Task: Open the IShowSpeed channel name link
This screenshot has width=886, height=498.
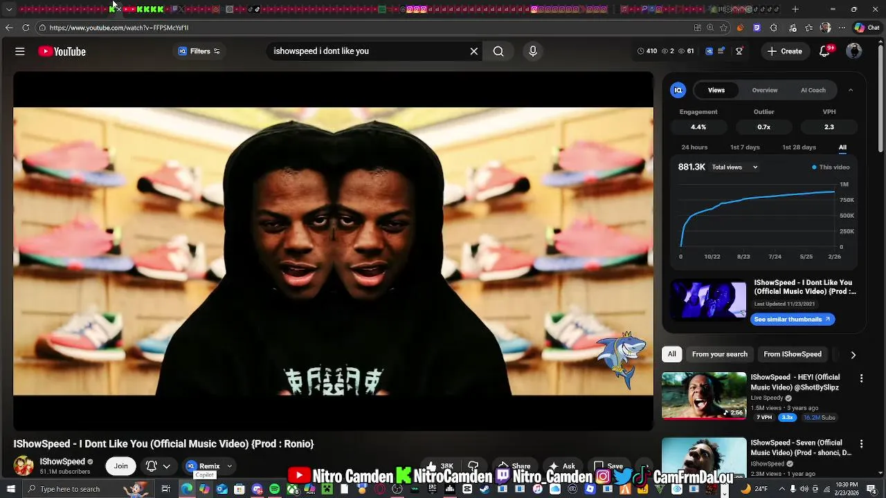Action: coord(62,461)
